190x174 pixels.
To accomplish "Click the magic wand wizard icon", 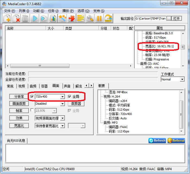I will (62, 18).
